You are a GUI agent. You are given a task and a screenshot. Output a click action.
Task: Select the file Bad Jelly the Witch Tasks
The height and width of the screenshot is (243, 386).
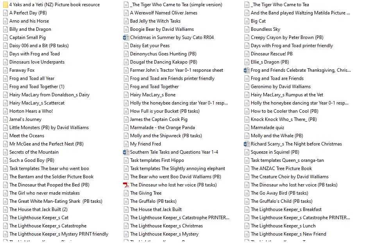(155, 21)
